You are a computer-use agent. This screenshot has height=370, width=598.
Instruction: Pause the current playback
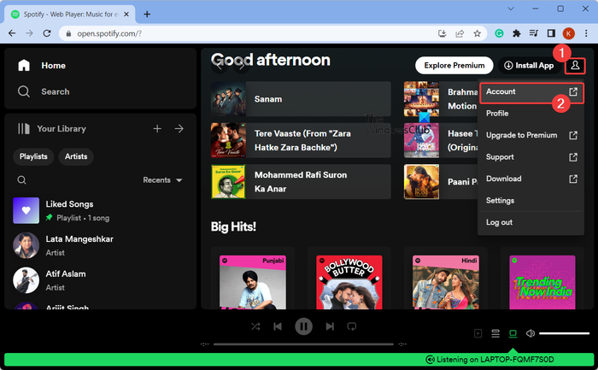click(x=303, y=326)
